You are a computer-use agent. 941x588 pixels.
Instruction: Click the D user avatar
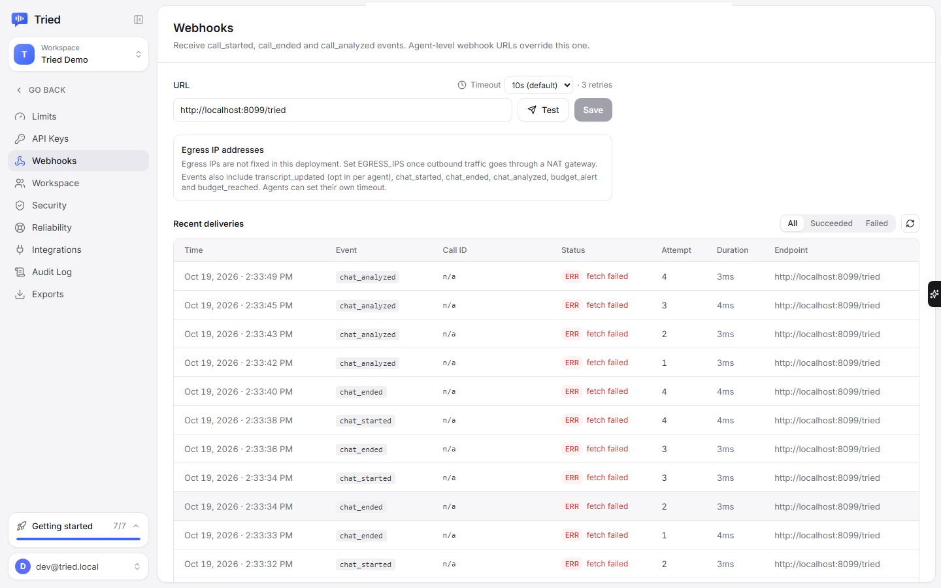(x=23, y=566)
